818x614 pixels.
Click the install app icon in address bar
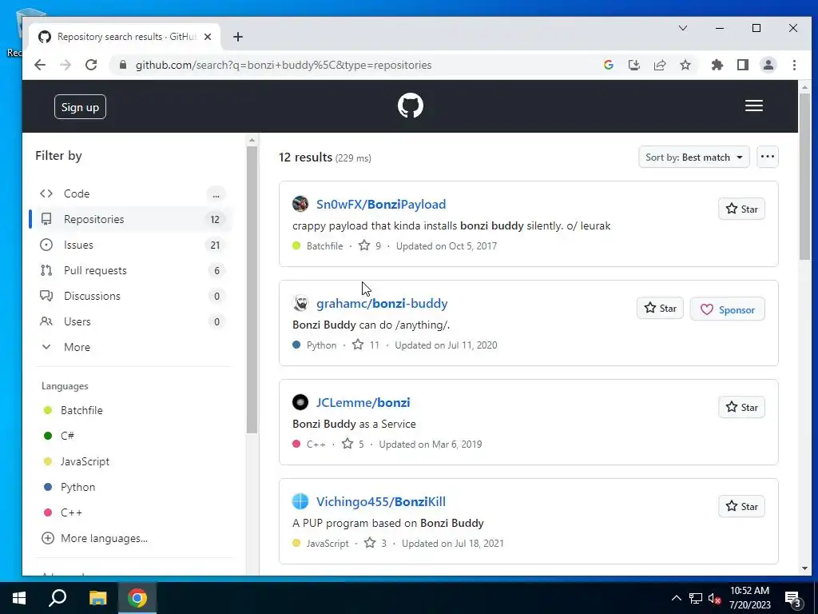click(633, 65)
